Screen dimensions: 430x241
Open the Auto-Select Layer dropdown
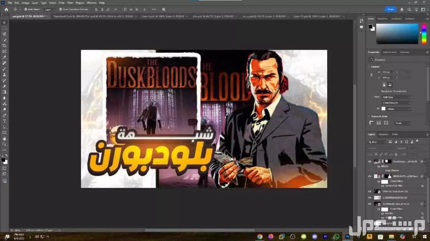point(50,9)
